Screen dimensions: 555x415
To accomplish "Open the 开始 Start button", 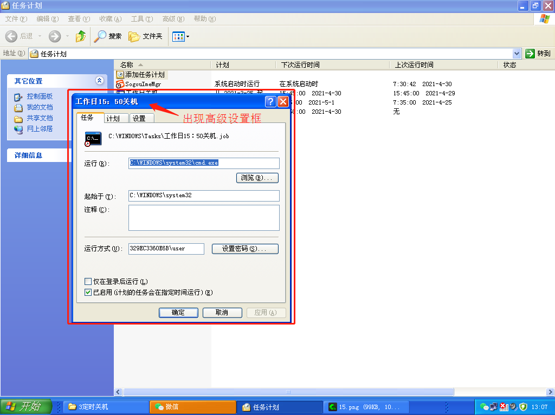I will [26, 406].
